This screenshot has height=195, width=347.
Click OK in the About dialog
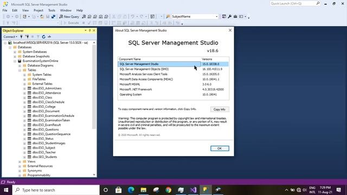pyautogui.click(x=220, y=148)
